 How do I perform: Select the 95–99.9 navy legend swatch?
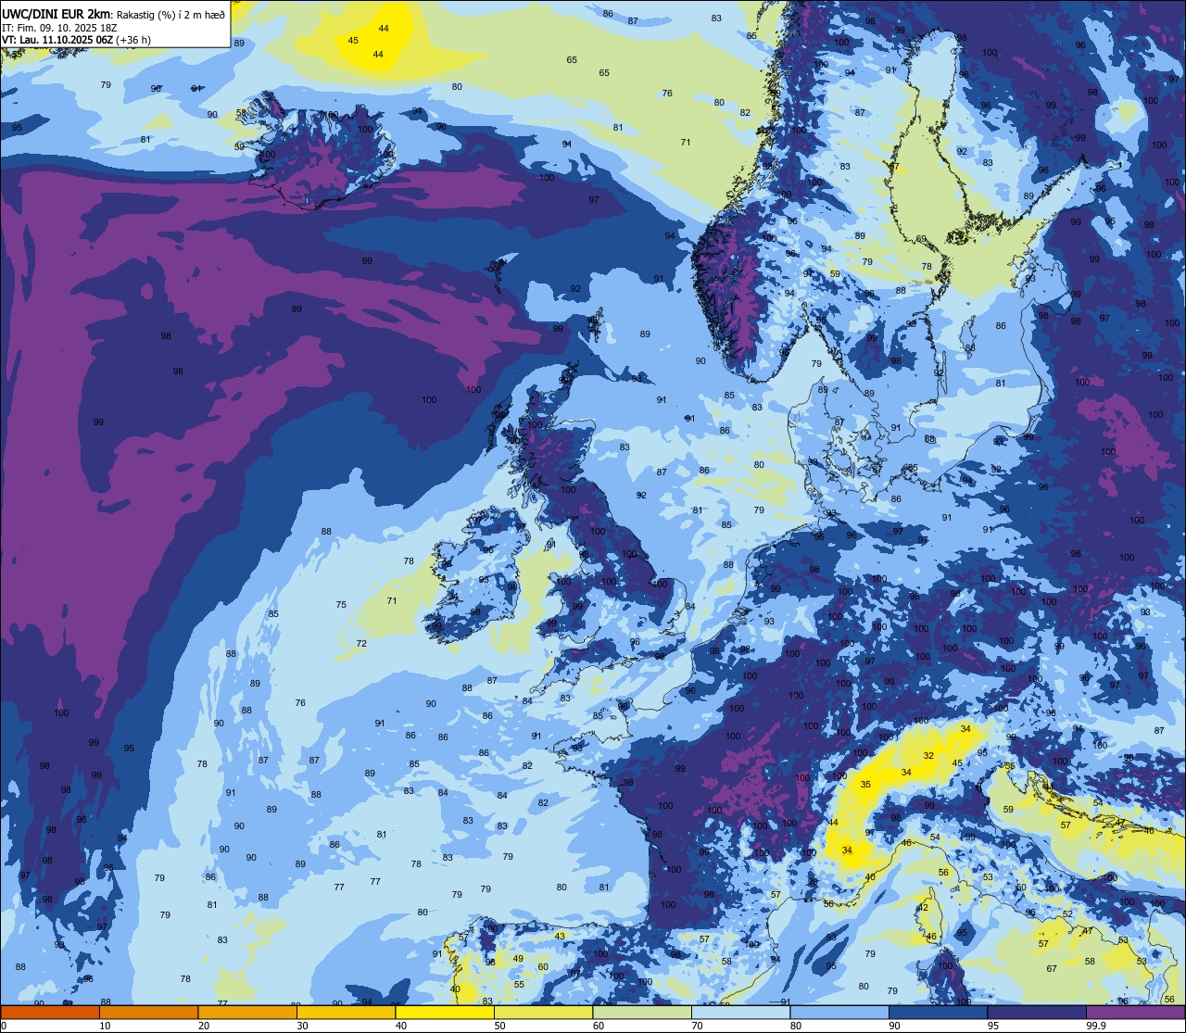coord(1037,1012)
